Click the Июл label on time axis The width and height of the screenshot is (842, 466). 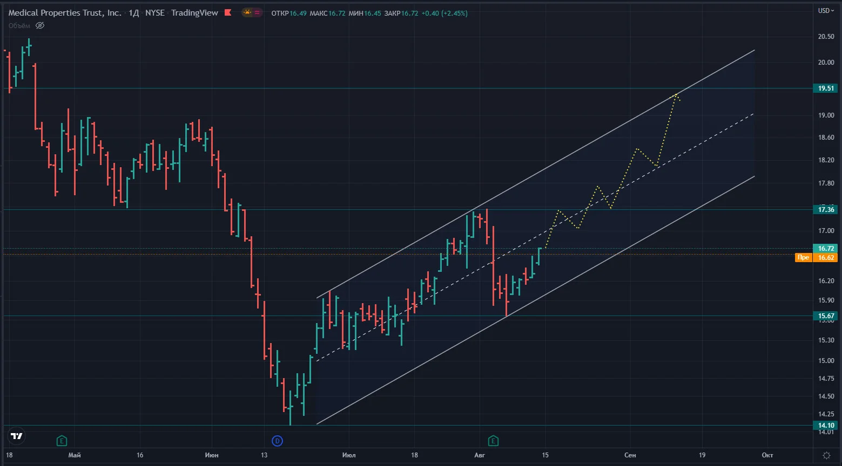349,455
